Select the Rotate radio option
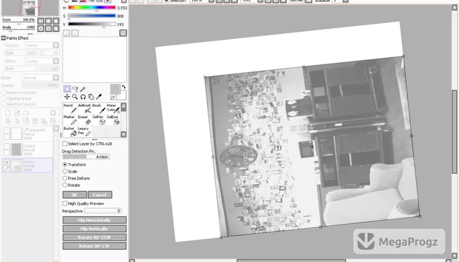 point(65,185)
